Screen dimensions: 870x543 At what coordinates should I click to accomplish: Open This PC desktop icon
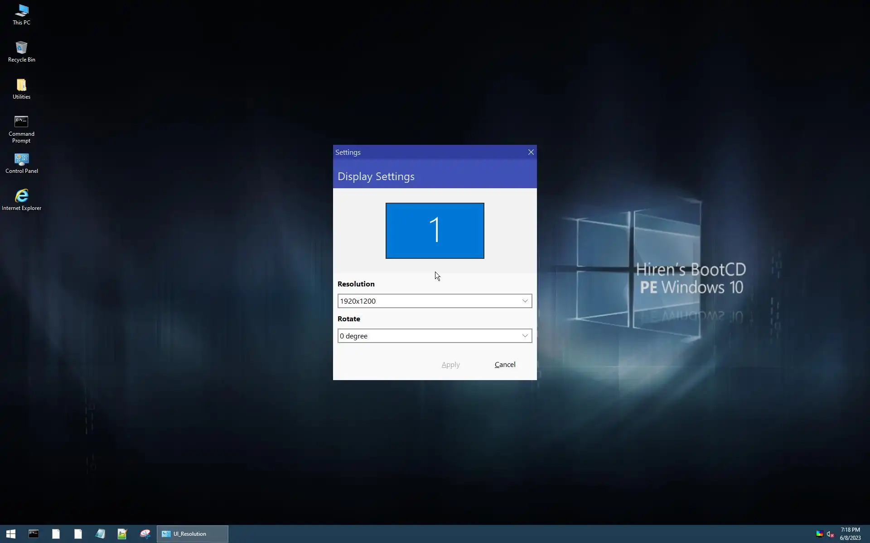[21, 14]
